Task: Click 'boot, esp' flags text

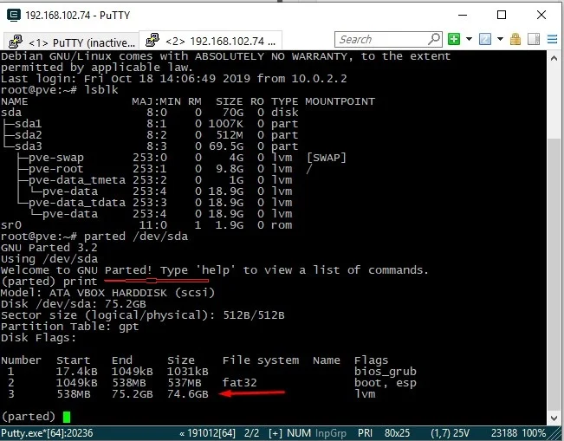Action: coord(386,383)
